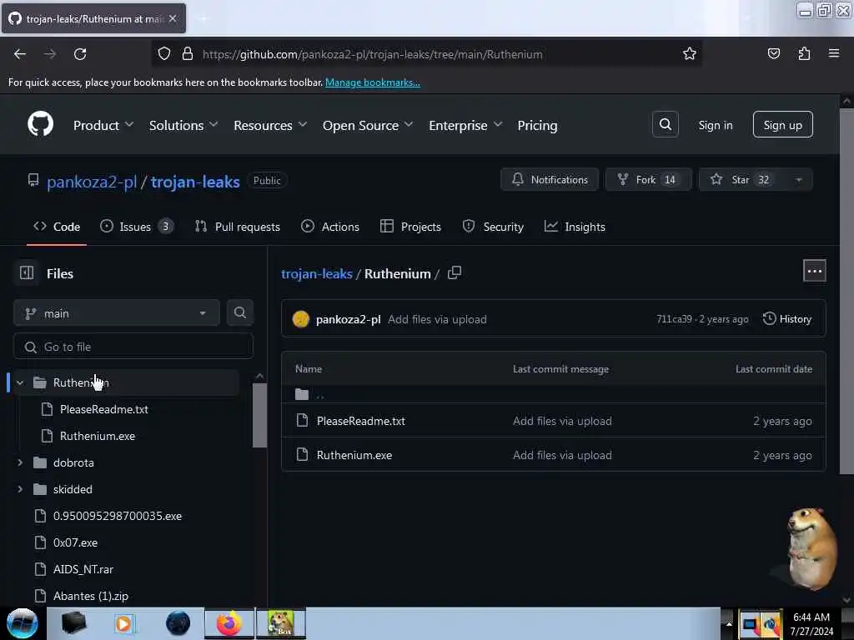This screenshot has height=640, width=854.
Task: Close the trojan-leaks browser tab
Action: pos(173,18)
